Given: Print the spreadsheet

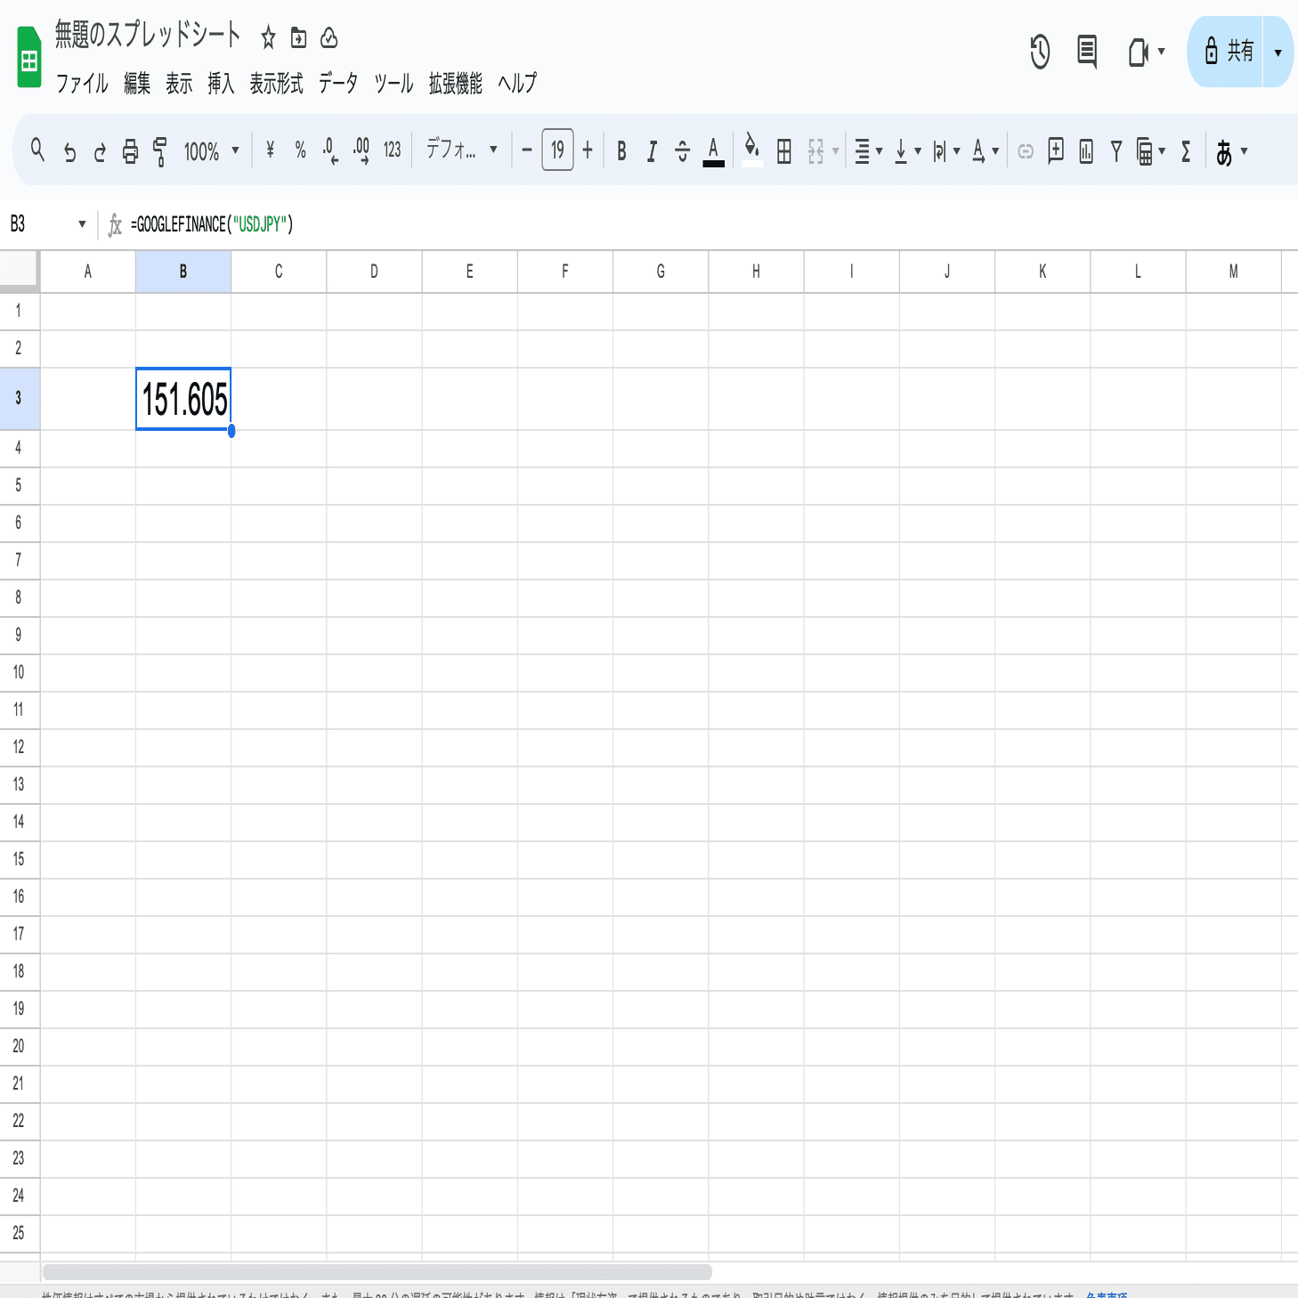Looking at the screenshot, I should click(x=129, y=151).
